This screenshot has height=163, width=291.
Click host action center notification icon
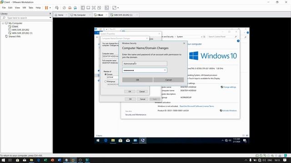click(285, 160)
